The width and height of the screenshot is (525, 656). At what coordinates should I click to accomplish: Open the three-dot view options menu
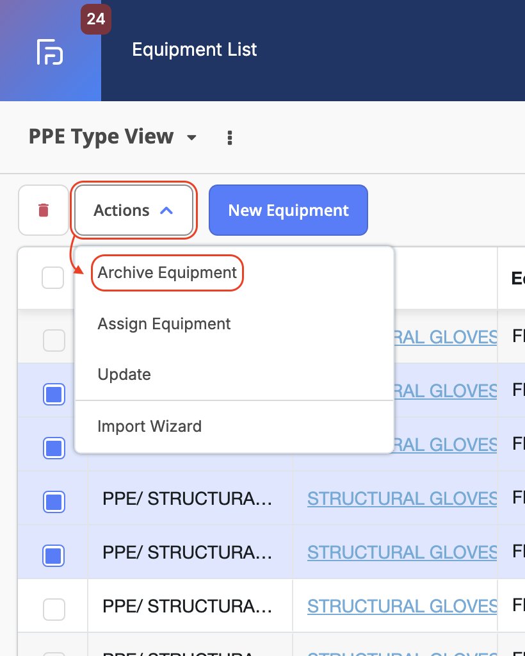tap(229, 137)
